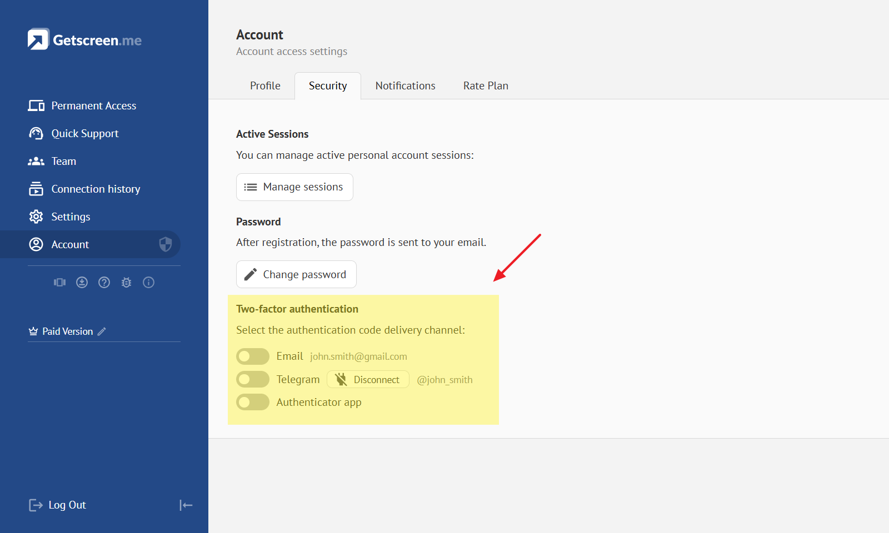The height and width of the screenshot is (533, 889).
Task: Open Connection history in the sidebar
Action: pos(96,189)
